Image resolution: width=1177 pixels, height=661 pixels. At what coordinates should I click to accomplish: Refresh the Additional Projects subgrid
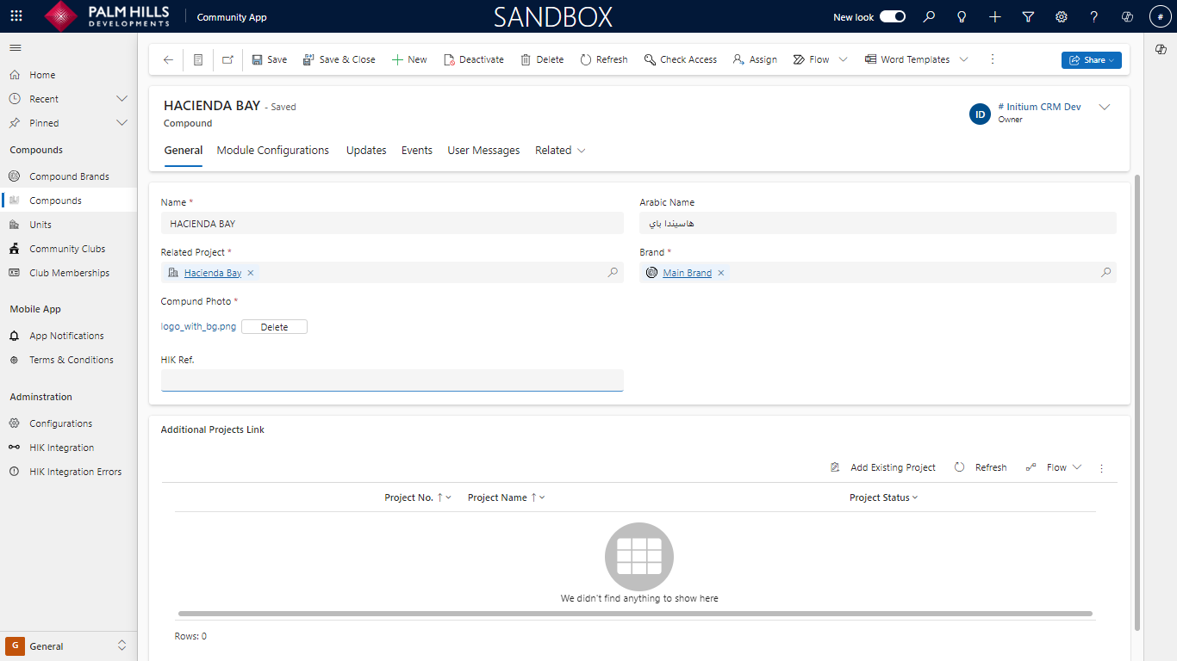point(981,467)
